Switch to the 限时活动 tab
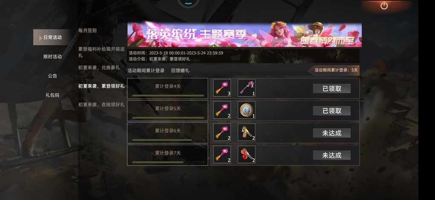The width and height of the screenshot is (435, 200). pos(52,56)
